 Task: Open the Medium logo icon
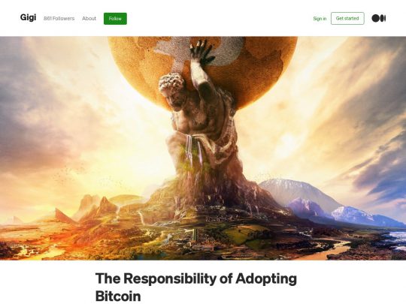click(x=378, y=18)
